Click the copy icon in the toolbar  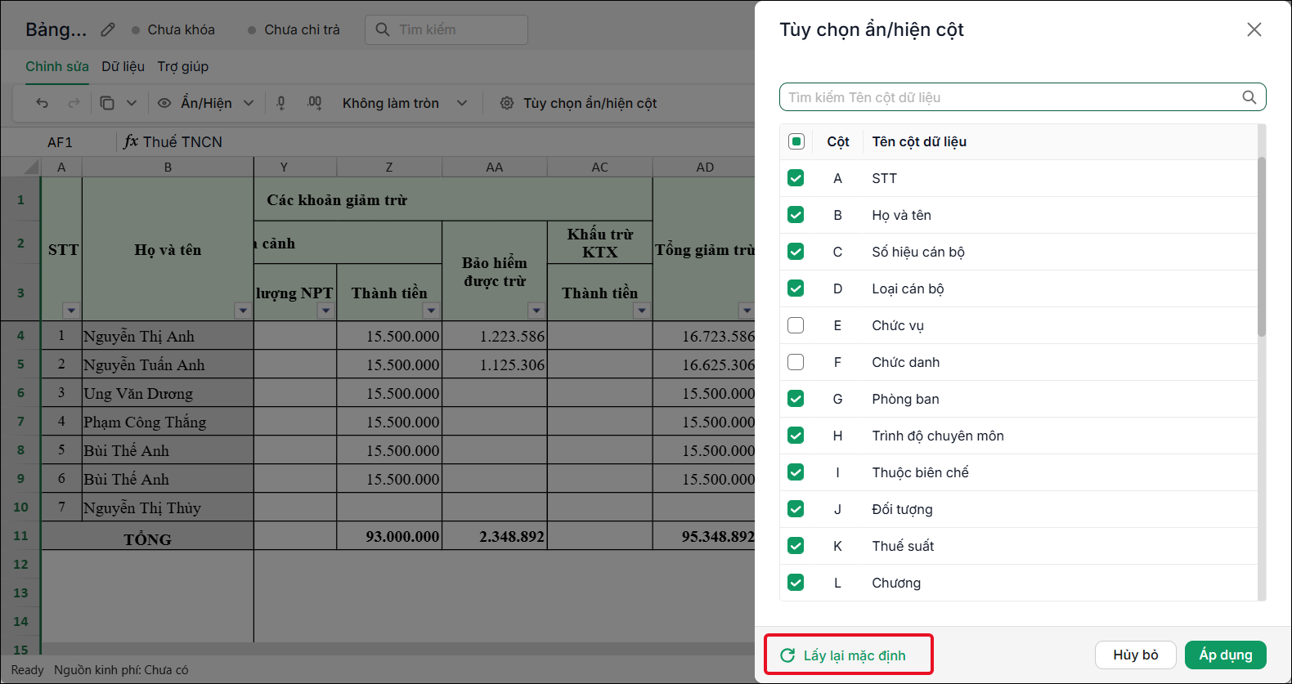[x=107, y=103]
